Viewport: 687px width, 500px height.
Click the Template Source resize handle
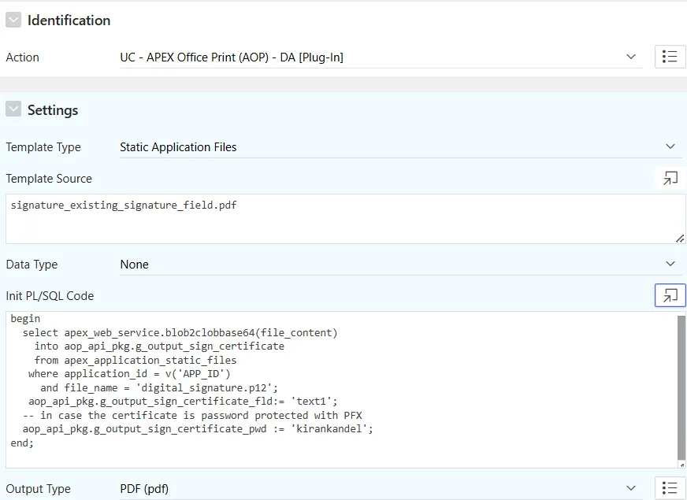tap(680, 239)
